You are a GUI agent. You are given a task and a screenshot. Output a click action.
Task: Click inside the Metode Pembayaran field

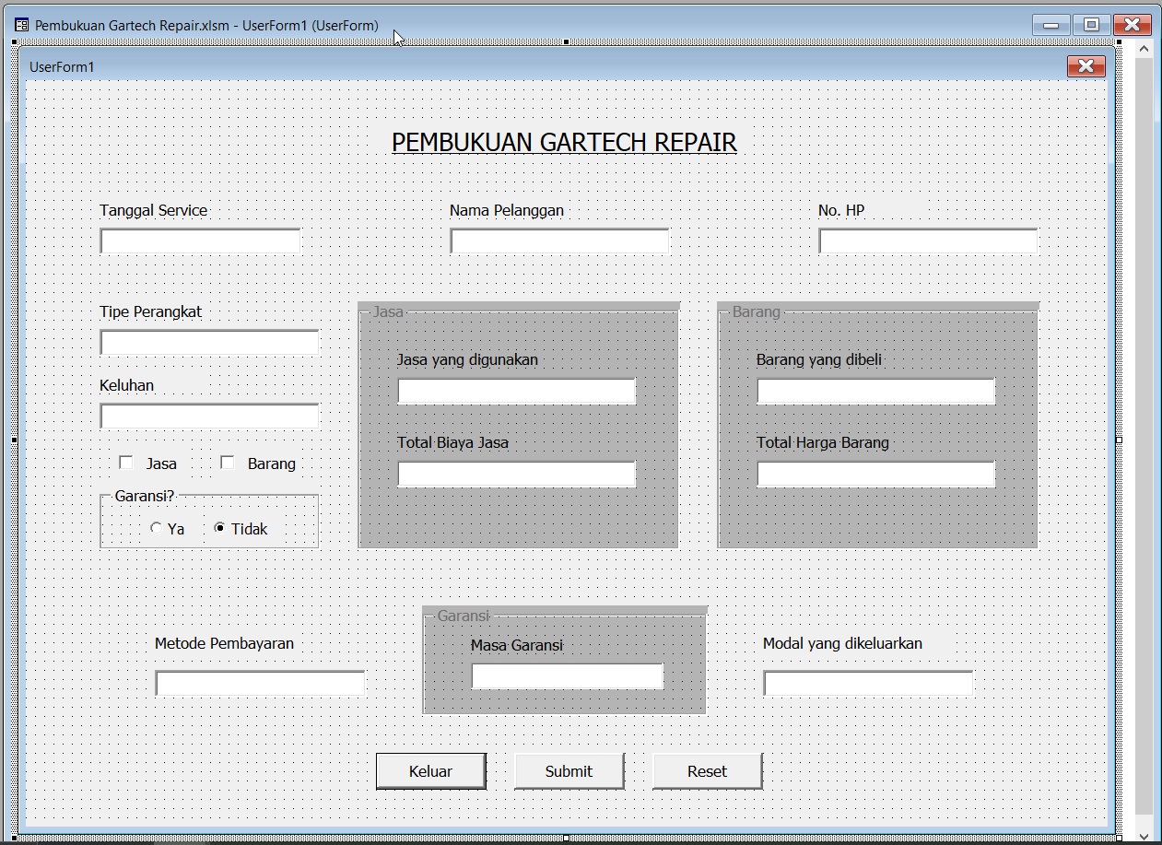259,683
